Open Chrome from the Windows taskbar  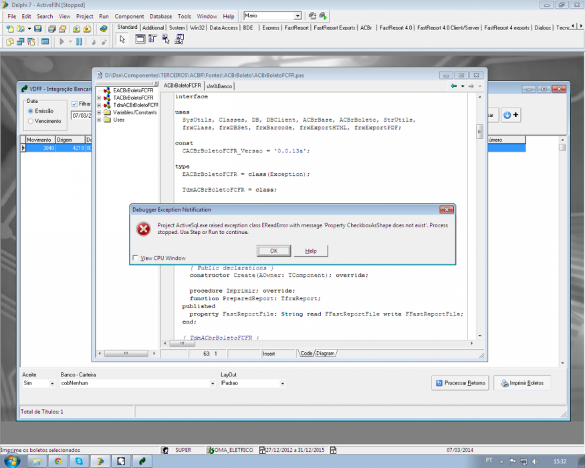click(57, 461)
